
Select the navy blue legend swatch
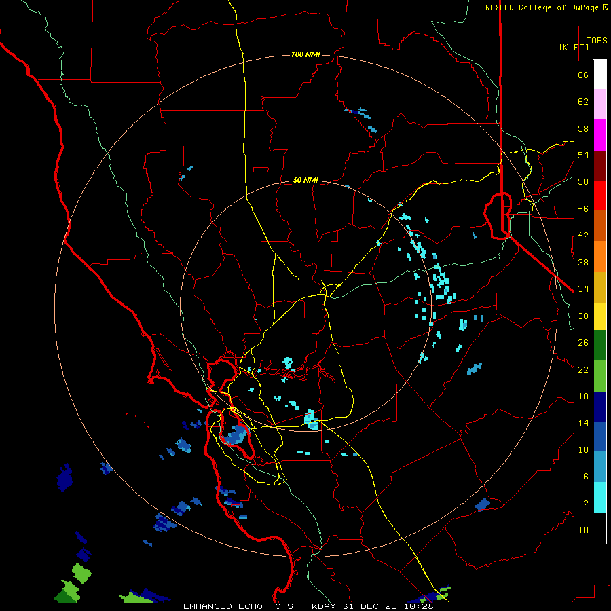599,407
